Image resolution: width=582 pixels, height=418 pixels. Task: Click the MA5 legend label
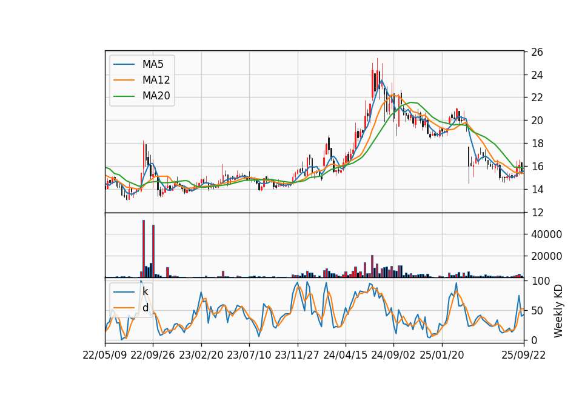click(x=153, y=64)
